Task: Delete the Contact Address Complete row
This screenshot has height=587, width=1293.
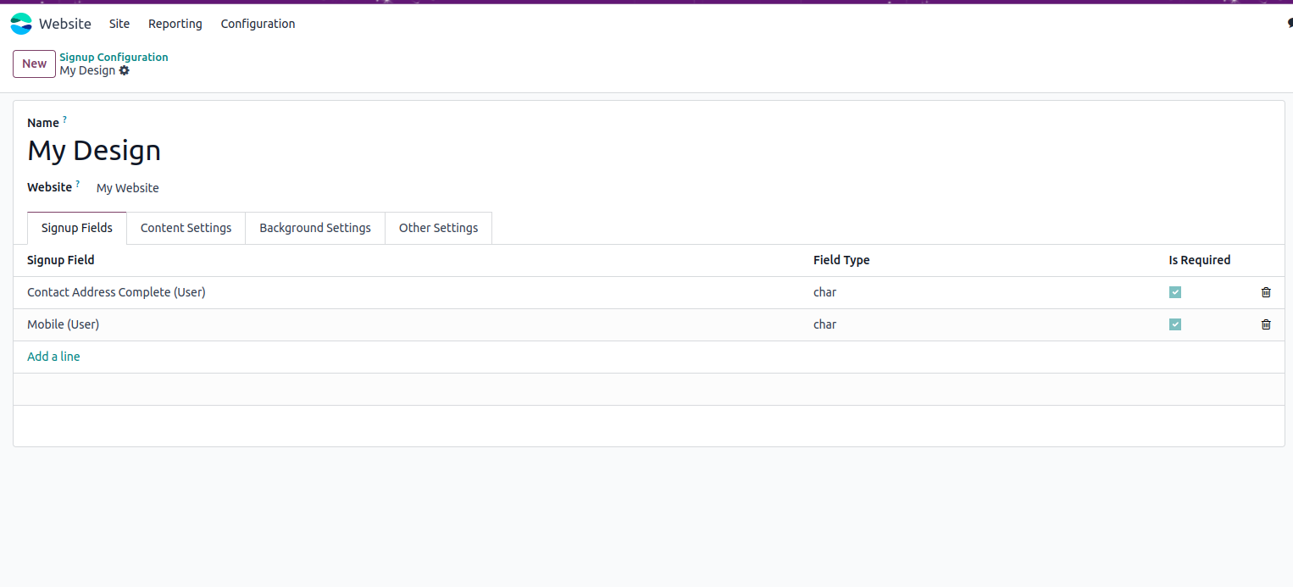Action: click(x=1266, y=292)
